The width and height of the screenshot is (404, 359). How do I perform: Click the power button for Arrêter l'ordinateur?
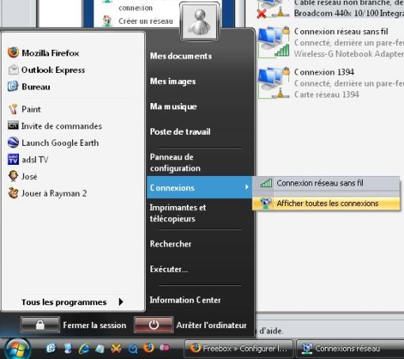point(154,325)
